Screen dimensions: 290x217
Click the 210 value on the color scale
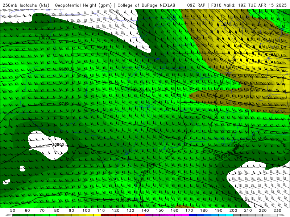pyautogui.click(x=248, y=210)
